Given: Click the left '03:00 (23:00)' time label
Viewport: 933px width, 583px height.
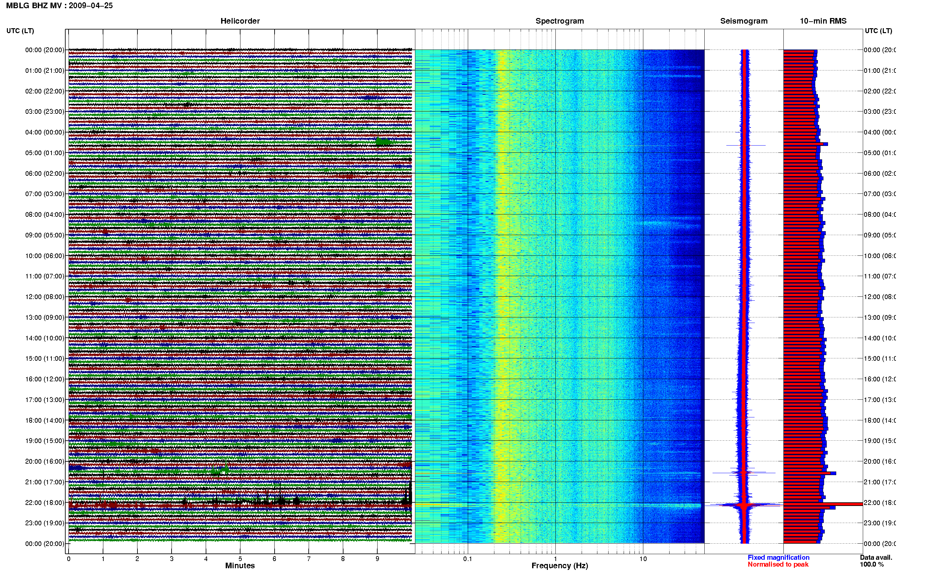Looking at the screenshot, I should (45, 111).
